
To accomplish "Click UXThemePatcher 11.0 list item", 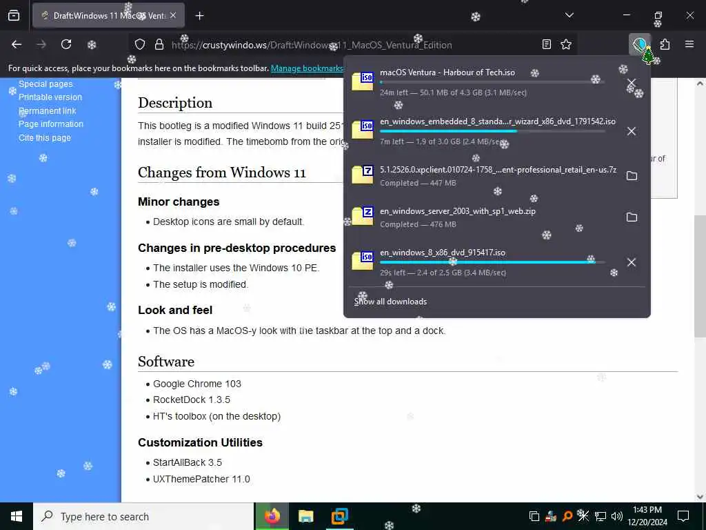I will [201, 479].
